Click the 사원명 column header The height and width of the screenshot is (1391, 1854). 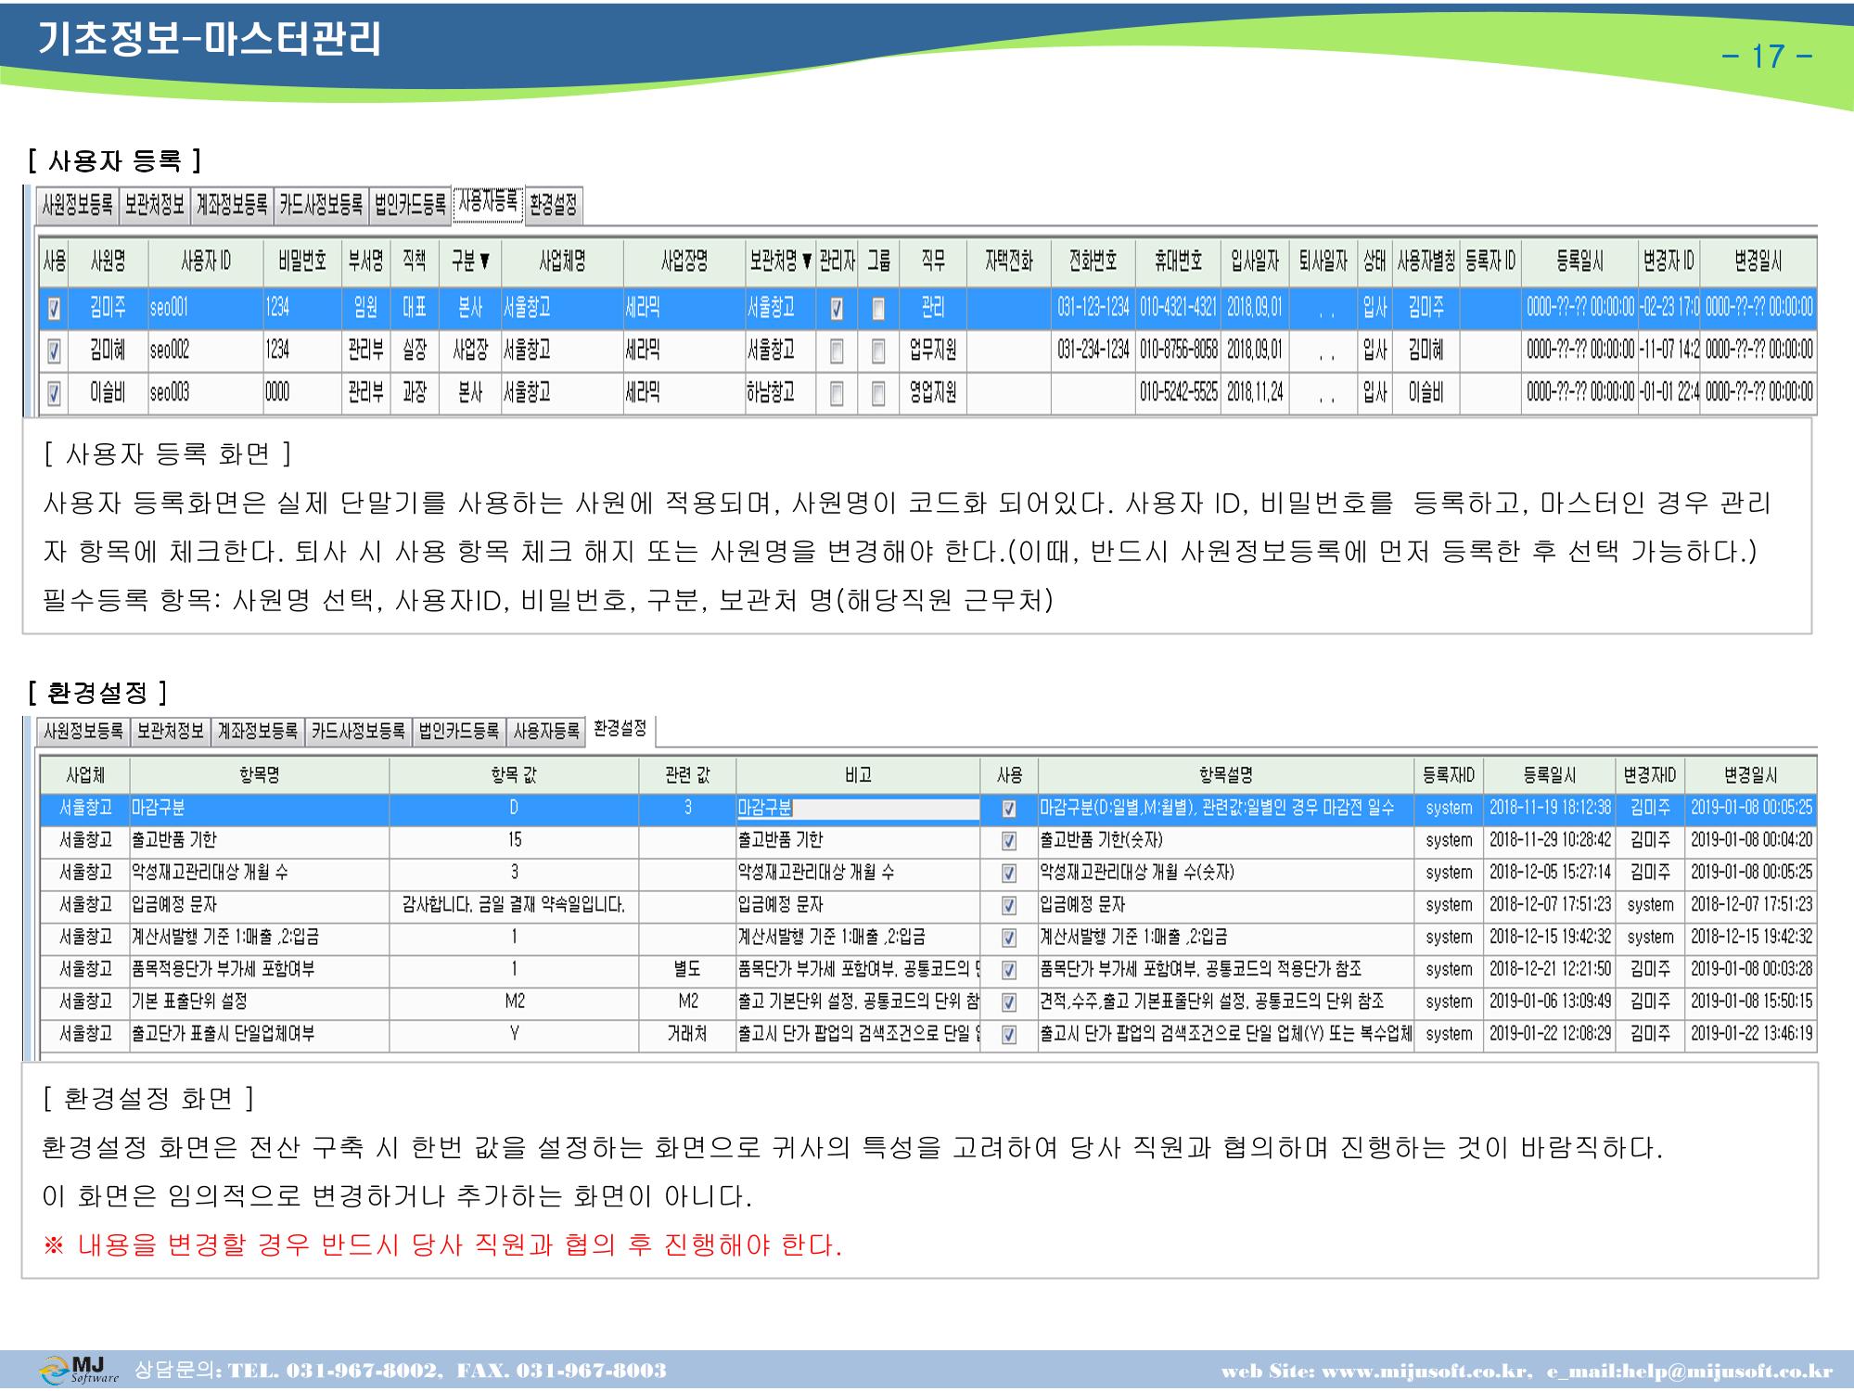point(108,262)
